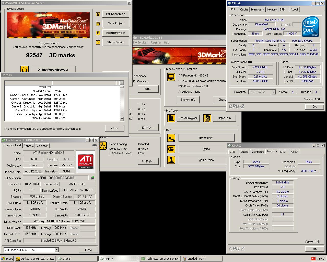This screenshot has width=327, height=262.
Task: Close the Details dialog with Close button
Action: (115, 128)
